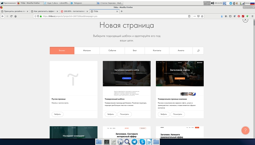The height and width of the screenshot is (145, 255).
Task: Click Выбрать for Универсальная страница компании
Action: (164, 114)
